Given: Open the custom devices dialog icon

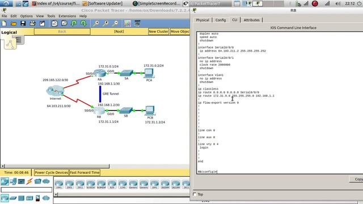Looking at the screenshot, I should 137,23.
